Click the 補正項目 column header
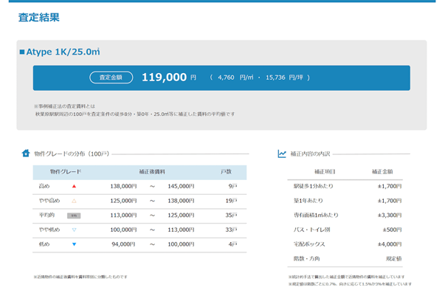Screen dimensions: 445x293 point(325,171)
